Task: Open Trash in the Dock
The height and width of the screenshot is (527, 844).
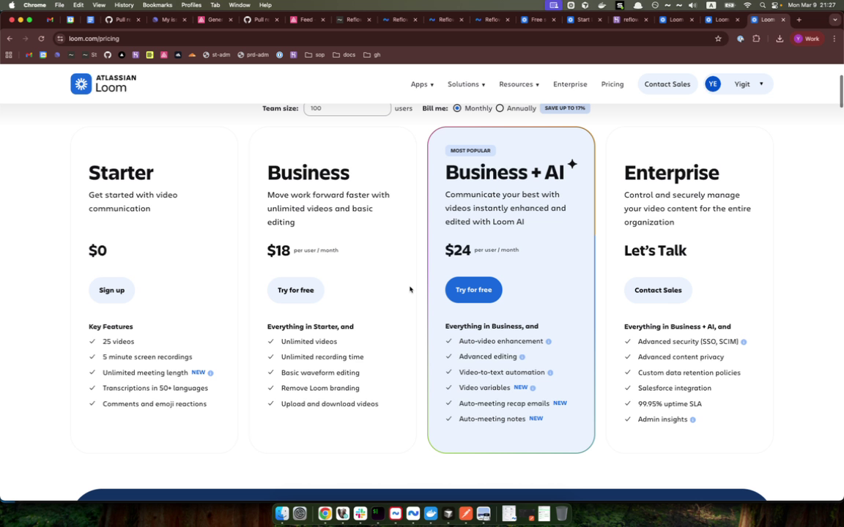Action: [x=561, y=514]
